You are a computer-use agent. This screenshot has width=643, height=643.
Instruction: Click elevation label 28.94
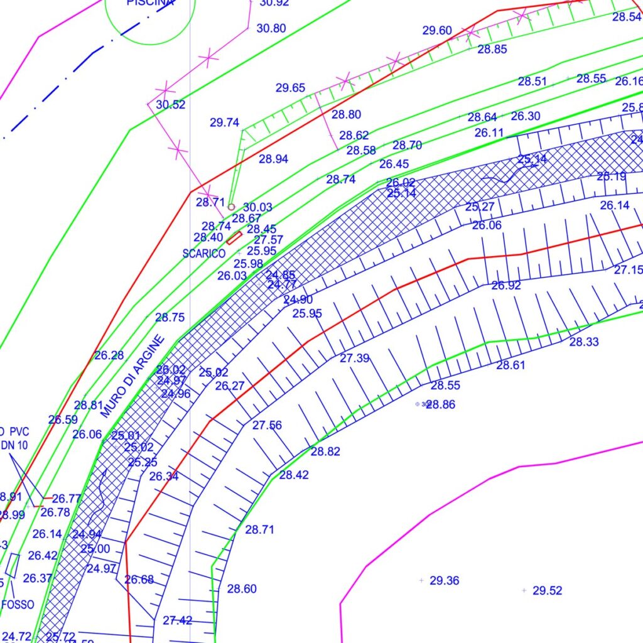coord(274,159)
